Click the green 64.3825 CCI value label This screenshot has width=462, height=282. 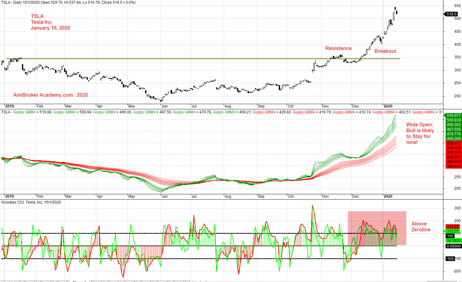pos(454,240)
